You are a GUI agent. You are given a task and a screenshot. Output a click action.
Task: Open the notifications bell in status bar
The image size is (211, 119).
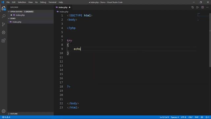pyautogui.click(x=207, y=117)
